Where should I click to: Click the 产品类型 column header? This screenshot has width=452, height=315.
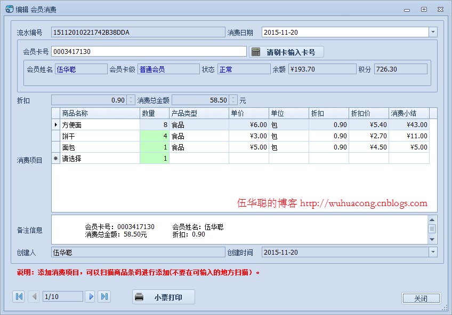point(199,113)
